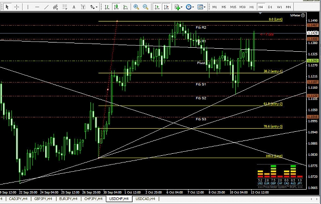Click the AUD strength bar in meter
This screenshot has width=321, height=204.
pyautogui.click(x=293, y=171)
